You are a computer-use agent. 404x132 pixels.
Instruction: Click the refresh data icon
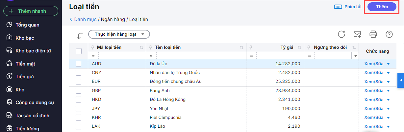click(x=341, y=34)
